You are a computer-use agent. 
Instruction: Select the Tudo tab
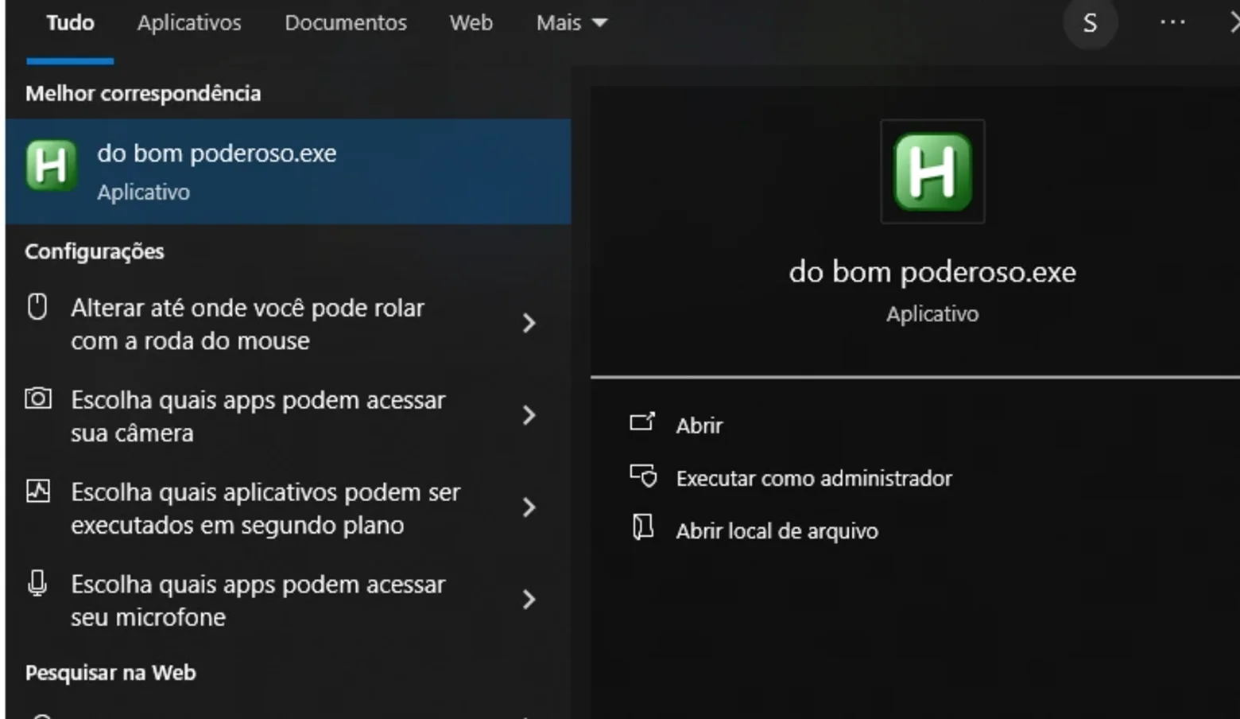coord(70,23)
